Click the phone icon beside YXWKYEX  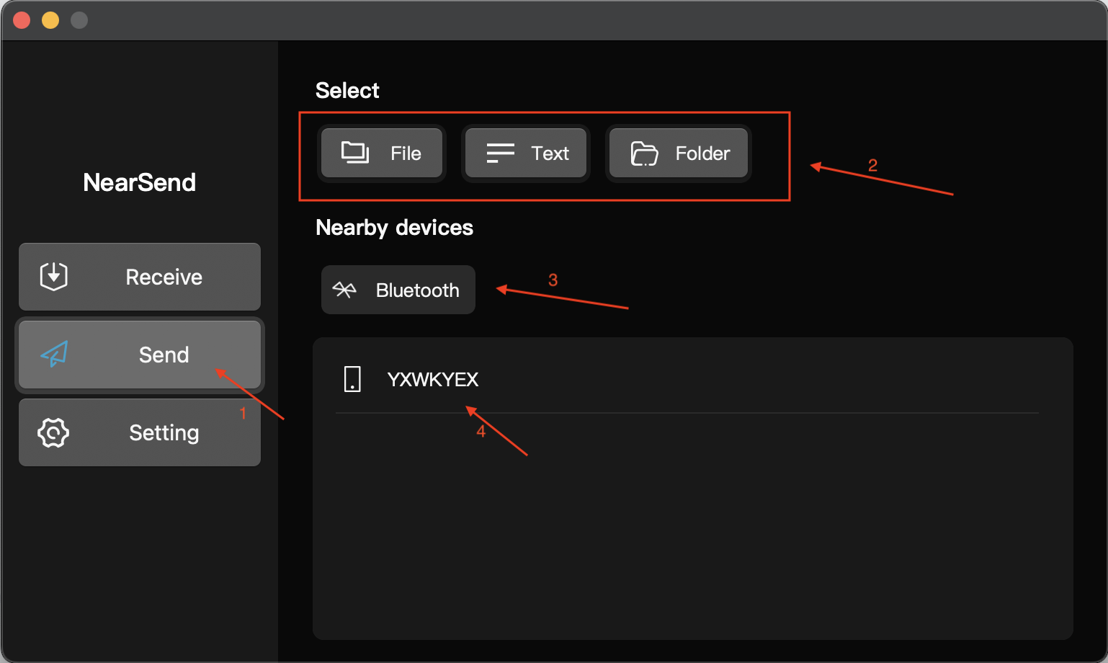(x=352, y=378)
